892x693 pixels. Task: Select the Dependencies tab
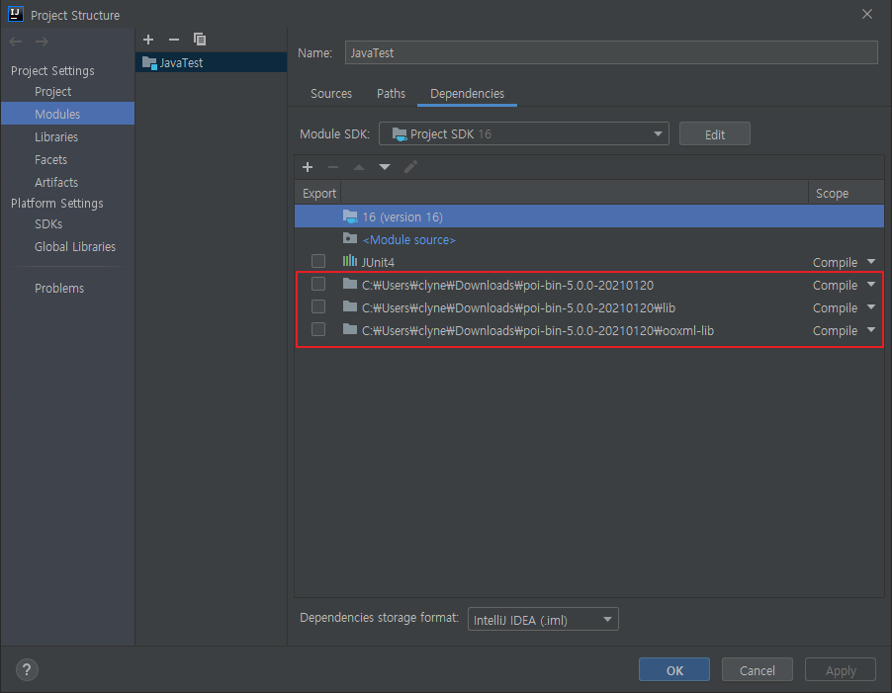click(467, 94)
